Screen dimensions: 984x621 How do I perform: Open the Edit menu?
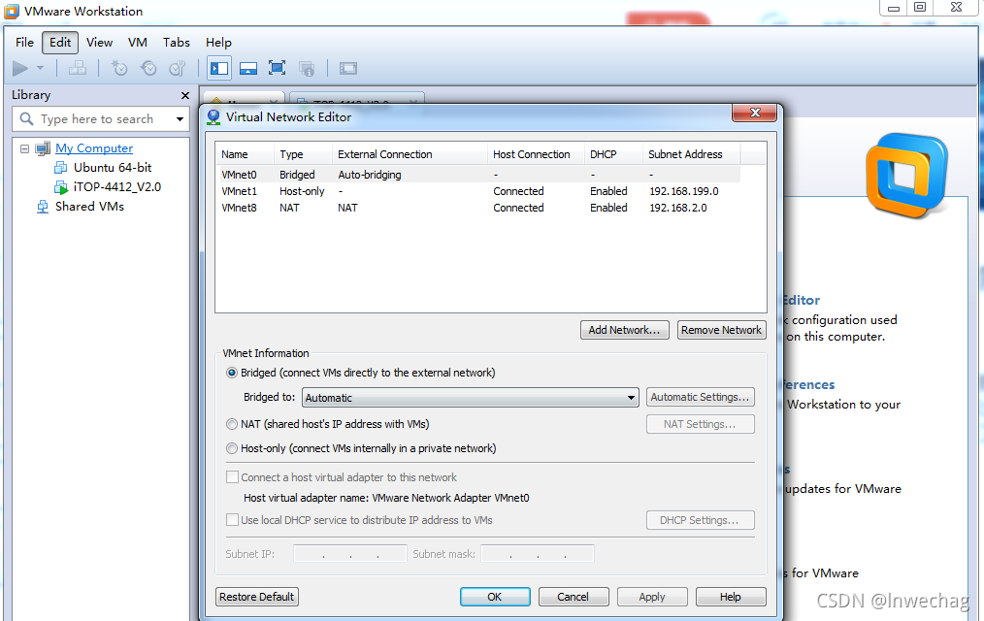click(60, 42)
